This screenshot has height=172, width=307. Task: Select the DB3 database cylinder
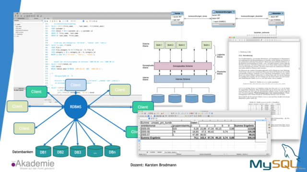click(x=78, y=151)
